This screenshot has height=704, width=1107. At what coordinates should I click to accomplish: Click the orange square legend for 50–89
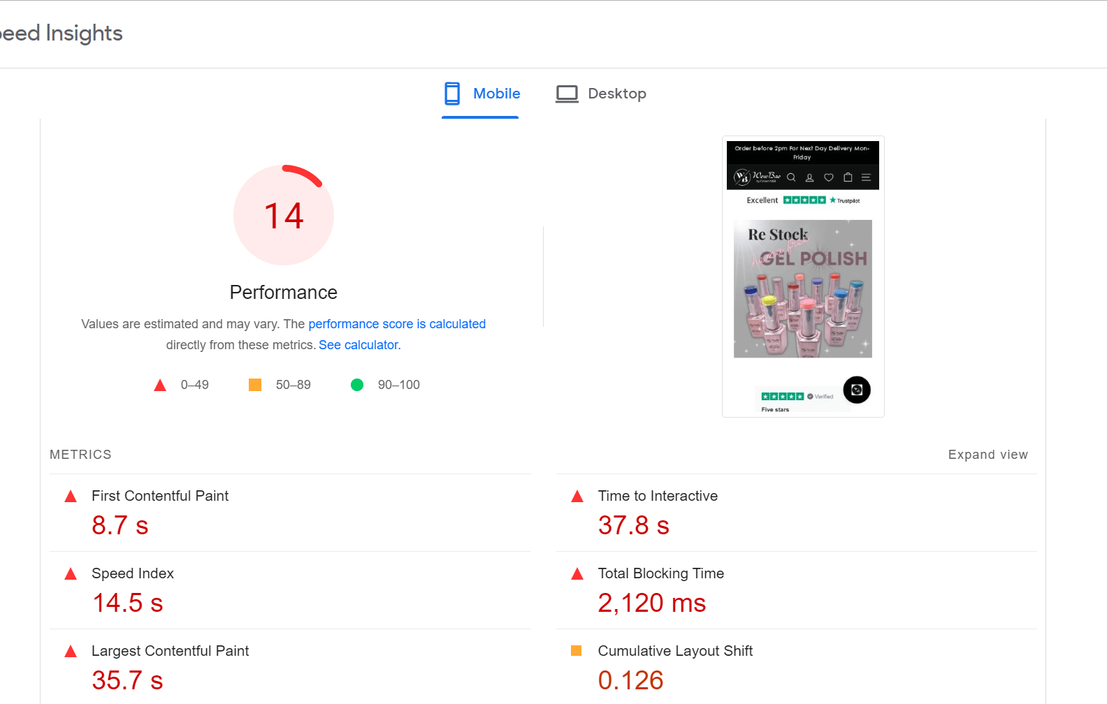click(255, 385)
